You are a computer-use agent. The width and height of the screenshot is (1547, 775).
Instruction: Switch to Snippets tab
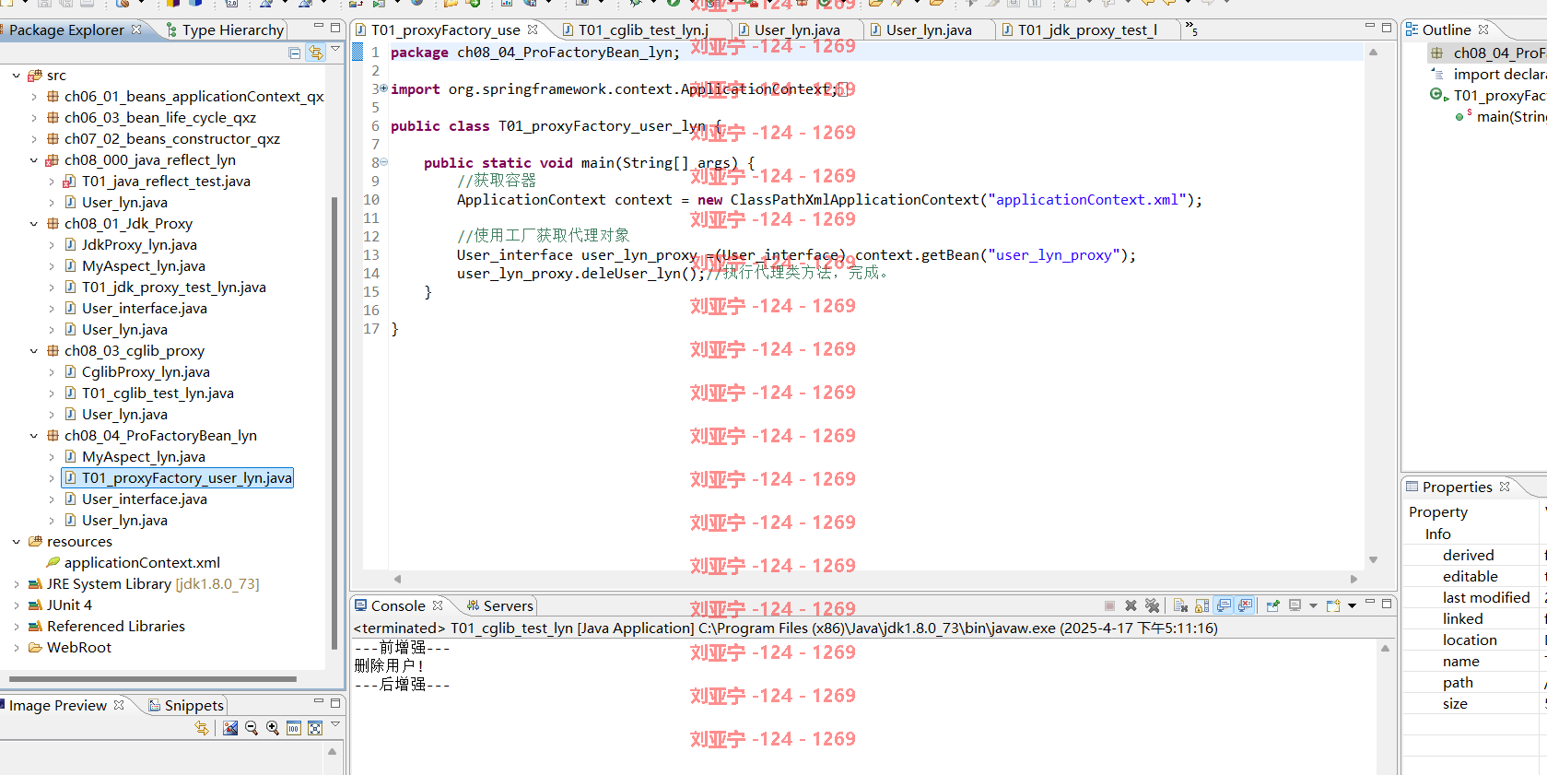[x=185, y=705]
